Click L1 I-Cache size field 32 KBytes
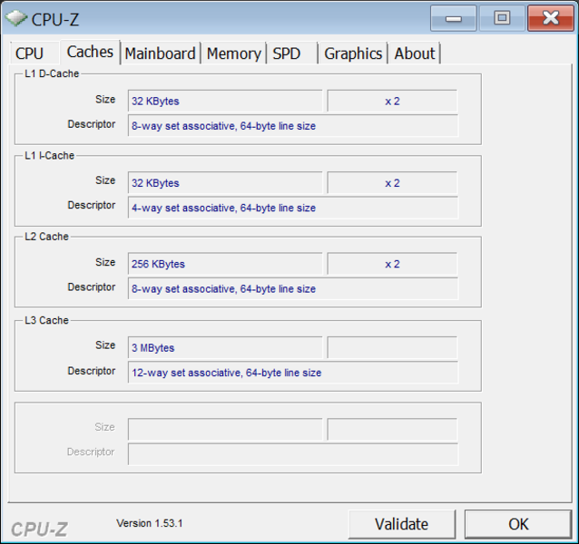The width and height of the screenshot is (579, 544). [x=225, y=182]
